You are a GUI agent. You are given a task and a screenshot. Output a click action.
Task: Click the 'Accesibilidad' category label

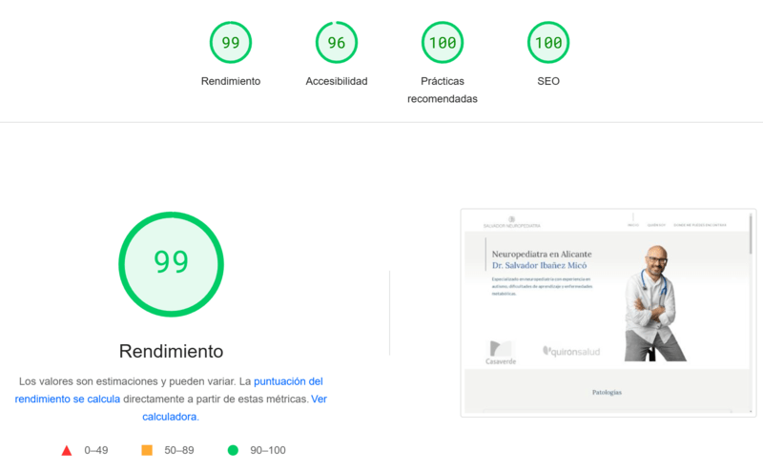(337, 81)
